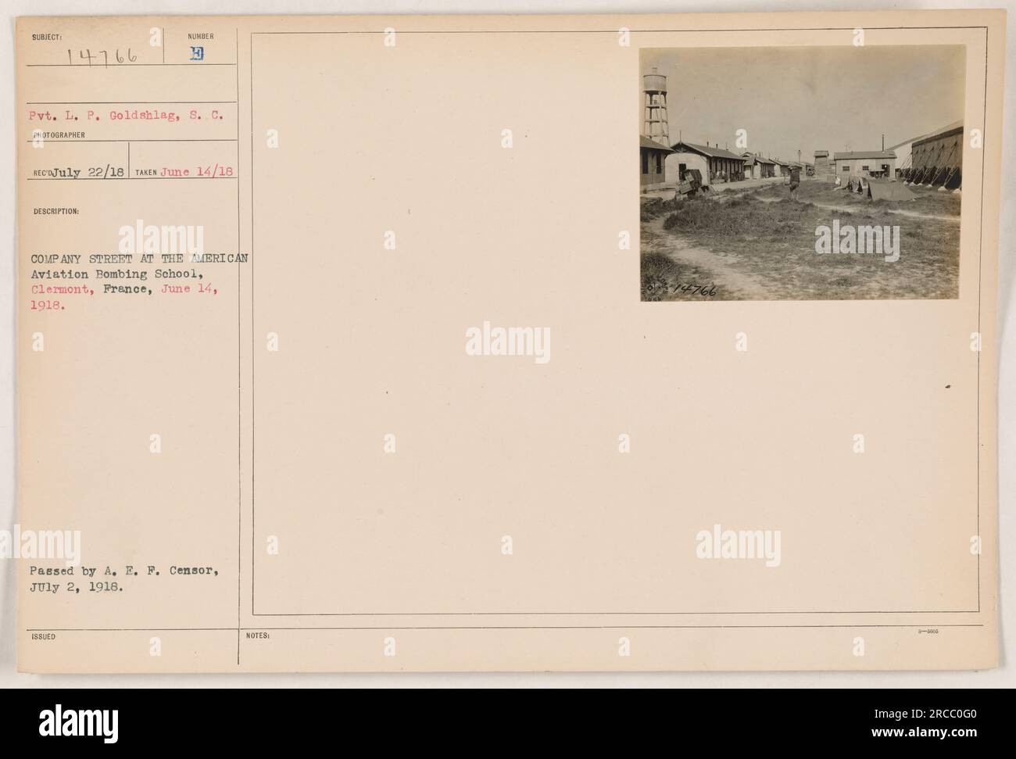Click the ISSUED label

click(x=43, y=636)
